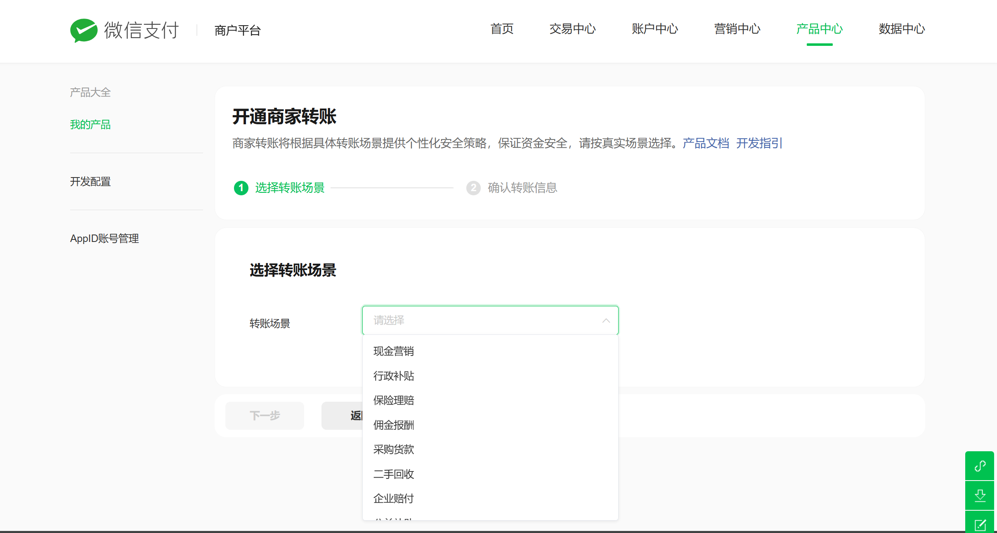
Task: Open AppID账号管理 in the sidebar
Action: tap(104, 239)
